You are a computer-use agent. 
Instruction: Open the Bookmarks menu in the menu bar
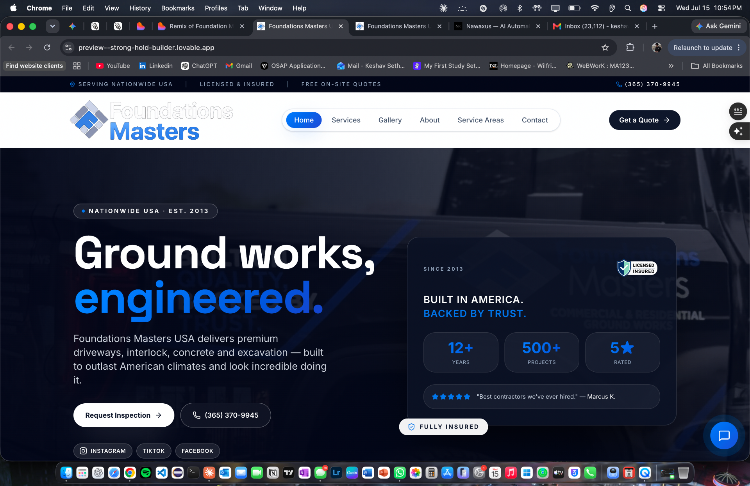click(178, 8)
